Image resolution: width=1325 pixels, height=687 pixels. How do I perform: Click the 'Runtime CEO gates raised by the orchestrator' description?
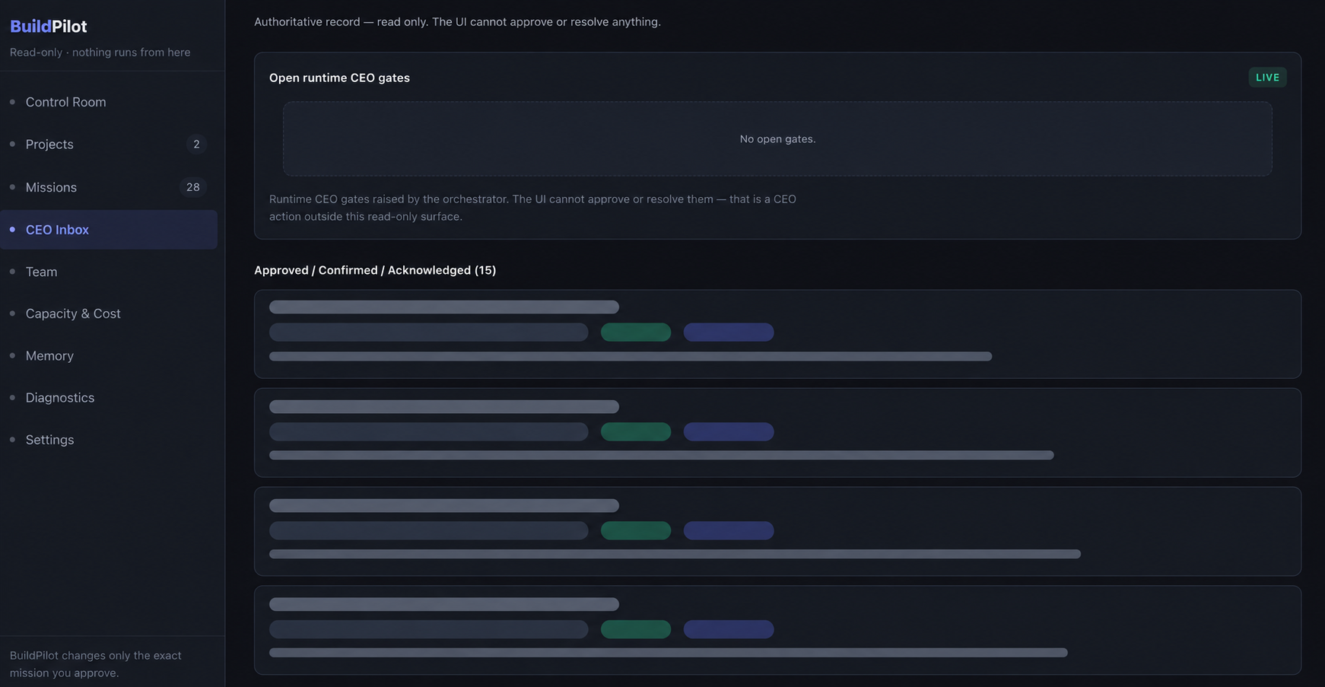(532, 208)
